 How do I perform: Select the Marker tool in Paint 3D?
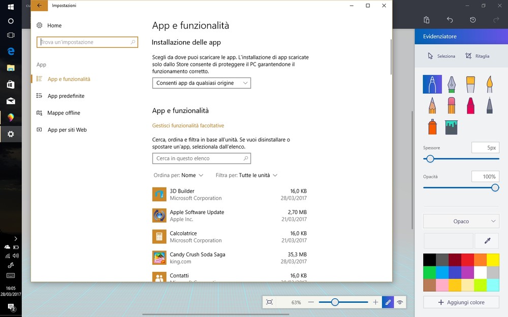click(432, 84)
